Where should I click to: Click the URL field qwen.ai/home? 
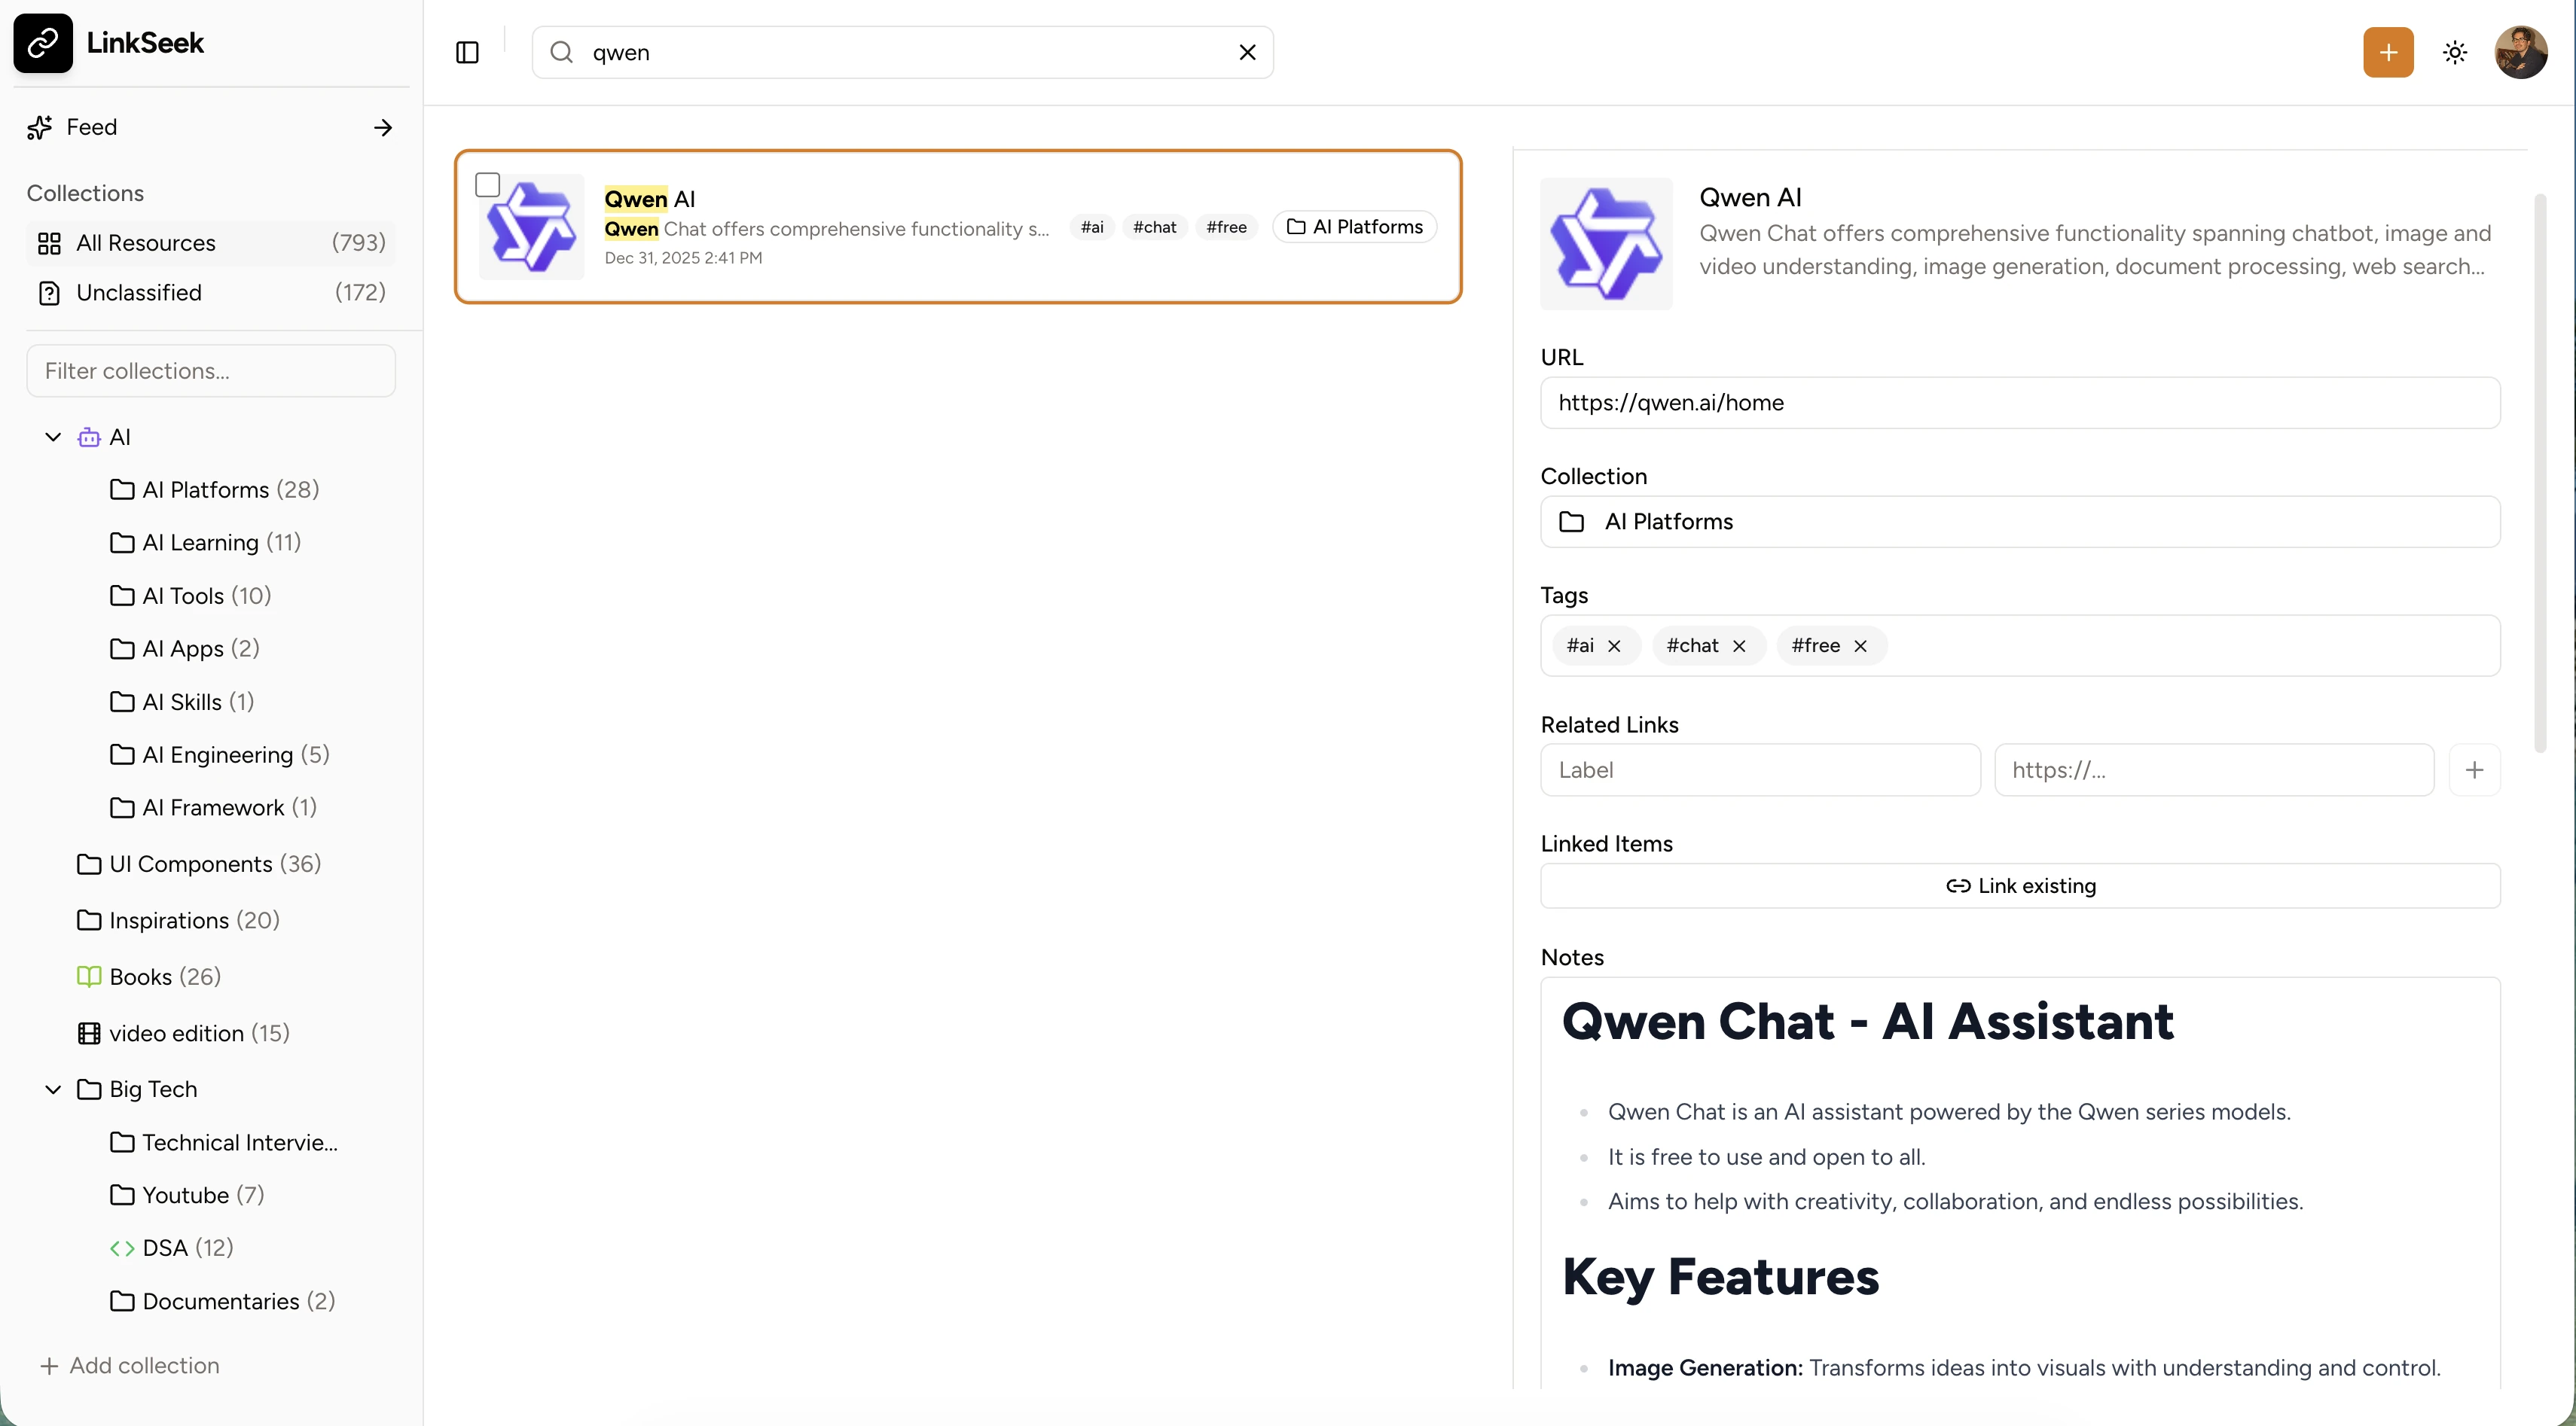[x=2020, y=403]
